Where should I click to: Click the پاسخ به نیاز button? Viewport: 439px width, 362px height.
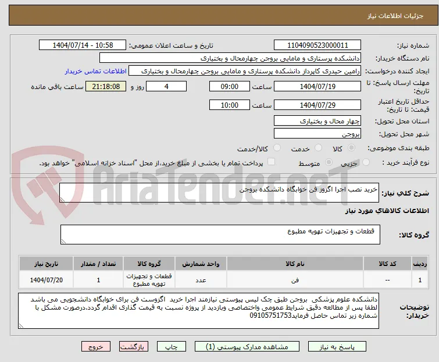pos(337,347)
